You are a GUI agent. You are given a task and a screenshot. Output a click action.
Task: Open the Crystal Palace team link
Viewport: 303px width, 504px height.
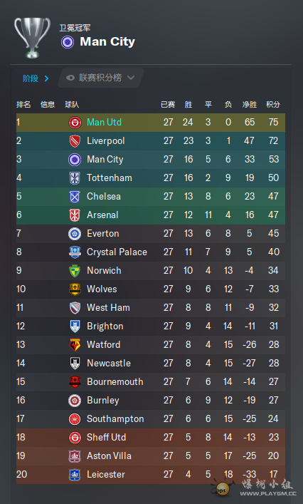coord(117,252)
